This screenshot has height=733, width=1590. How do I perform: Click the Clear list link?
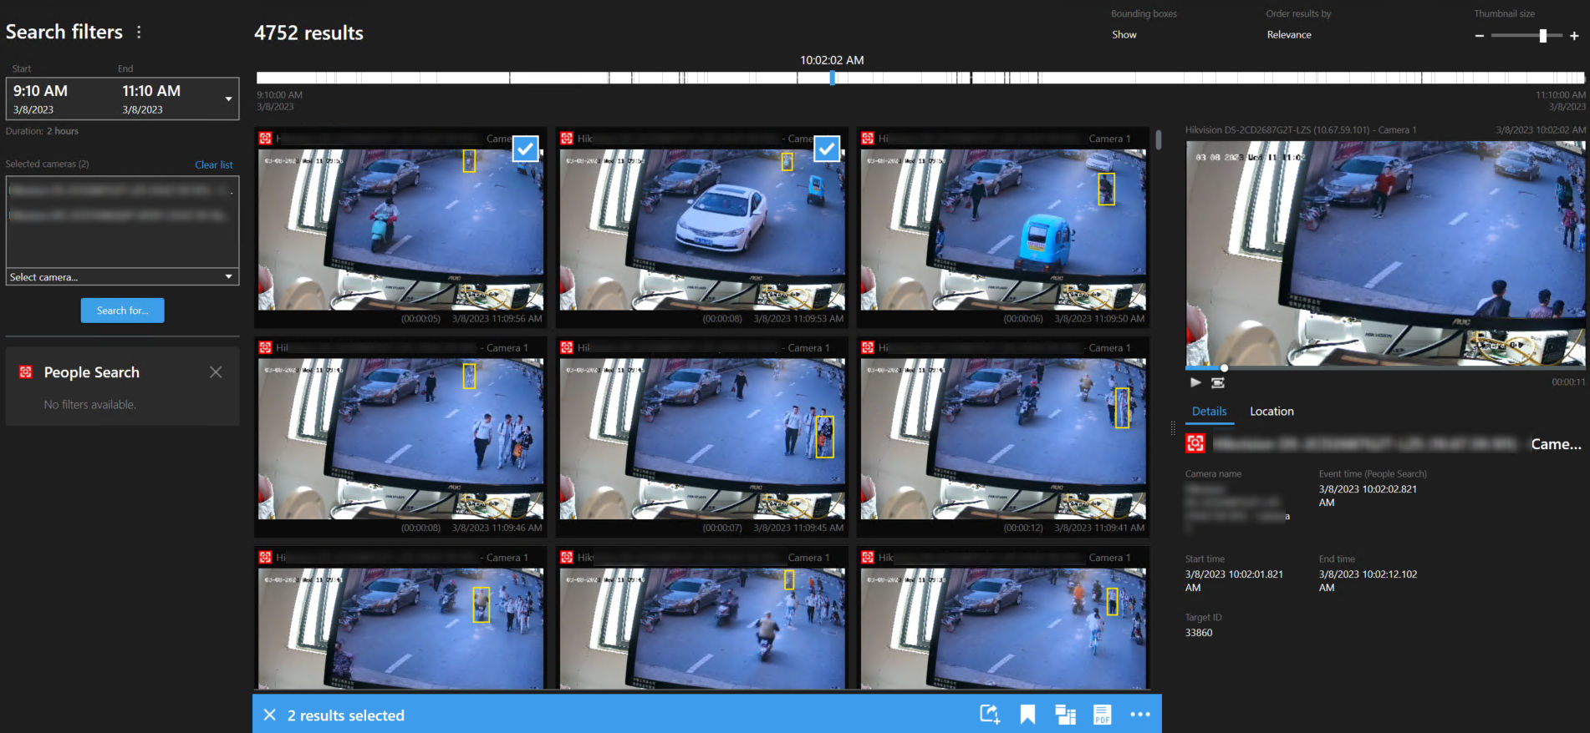tap(213, 164)
